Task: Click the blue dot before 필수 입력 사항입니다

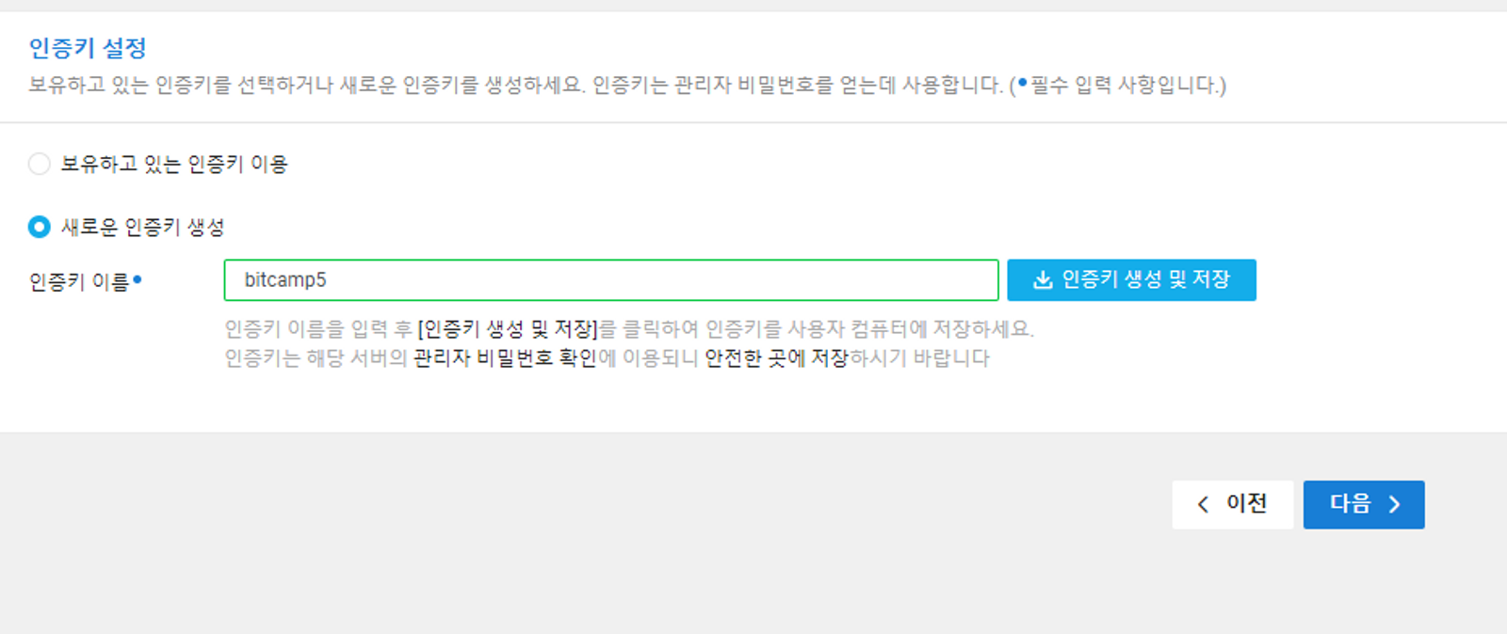Action: tap(1023, 82)
